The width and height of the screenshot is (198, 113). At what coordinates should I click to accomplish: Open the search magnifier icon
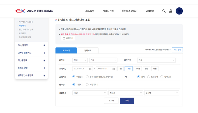[x=164, y=11]
